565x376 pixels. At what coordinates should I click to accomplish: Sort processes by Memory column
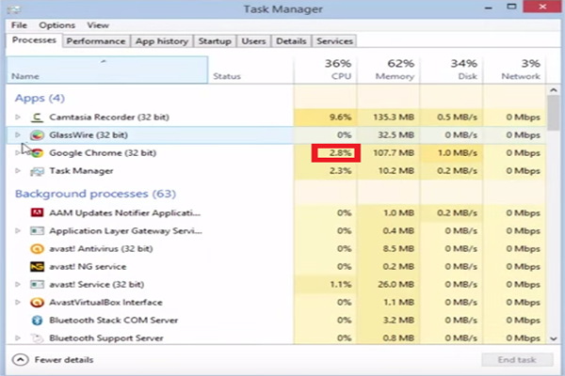coord(388,70)
